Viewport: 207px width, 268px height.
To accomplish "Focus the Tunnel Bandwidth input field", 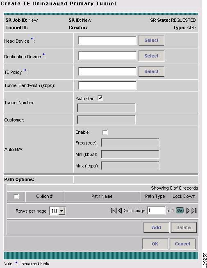I will [x=107, y=85].
